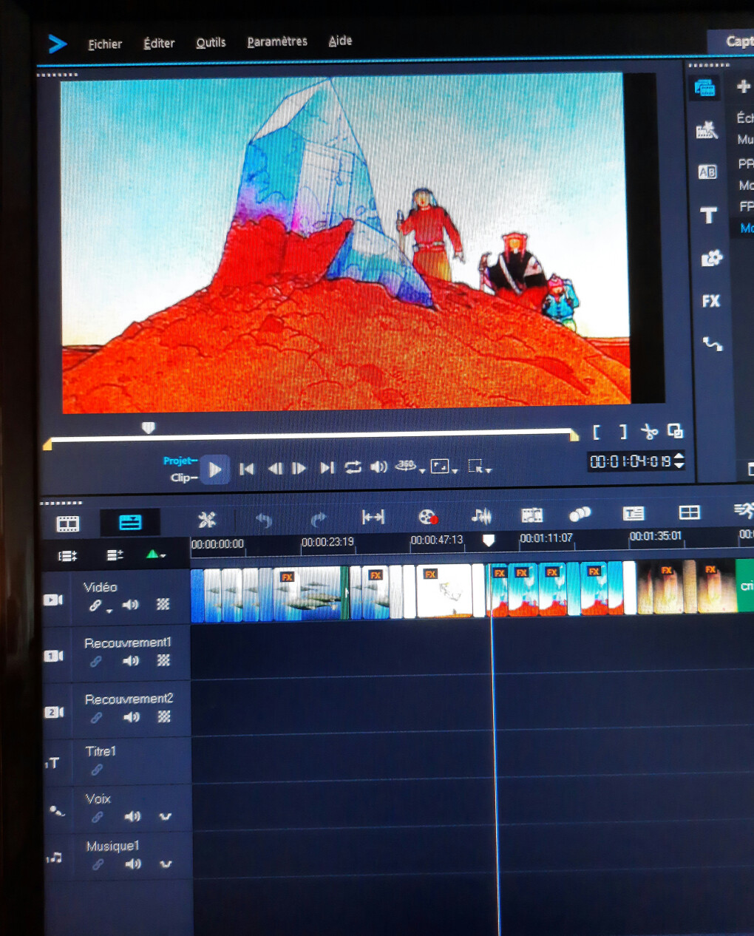Mute the Recouvrement1 track
754x936 pixels.
131,661
